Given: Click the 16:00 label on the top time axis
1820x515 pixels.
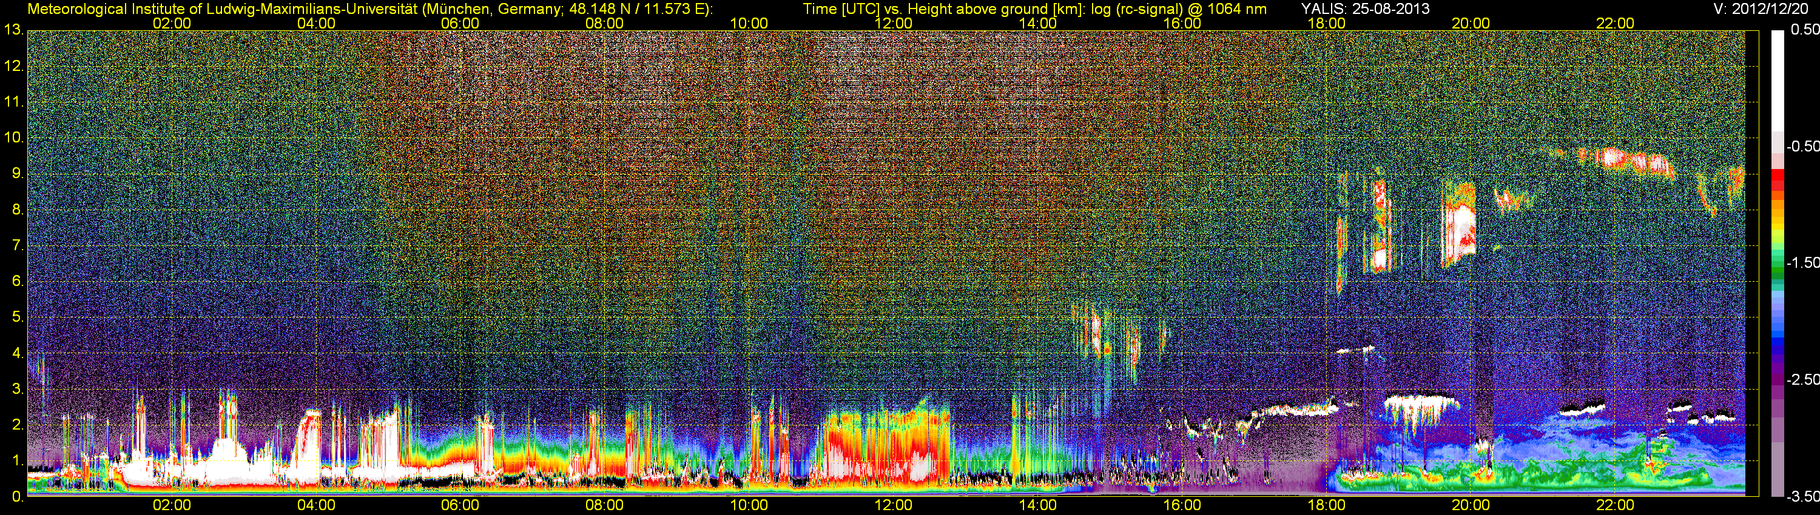Looking at the screenshot, I should tap(1182, 23).
